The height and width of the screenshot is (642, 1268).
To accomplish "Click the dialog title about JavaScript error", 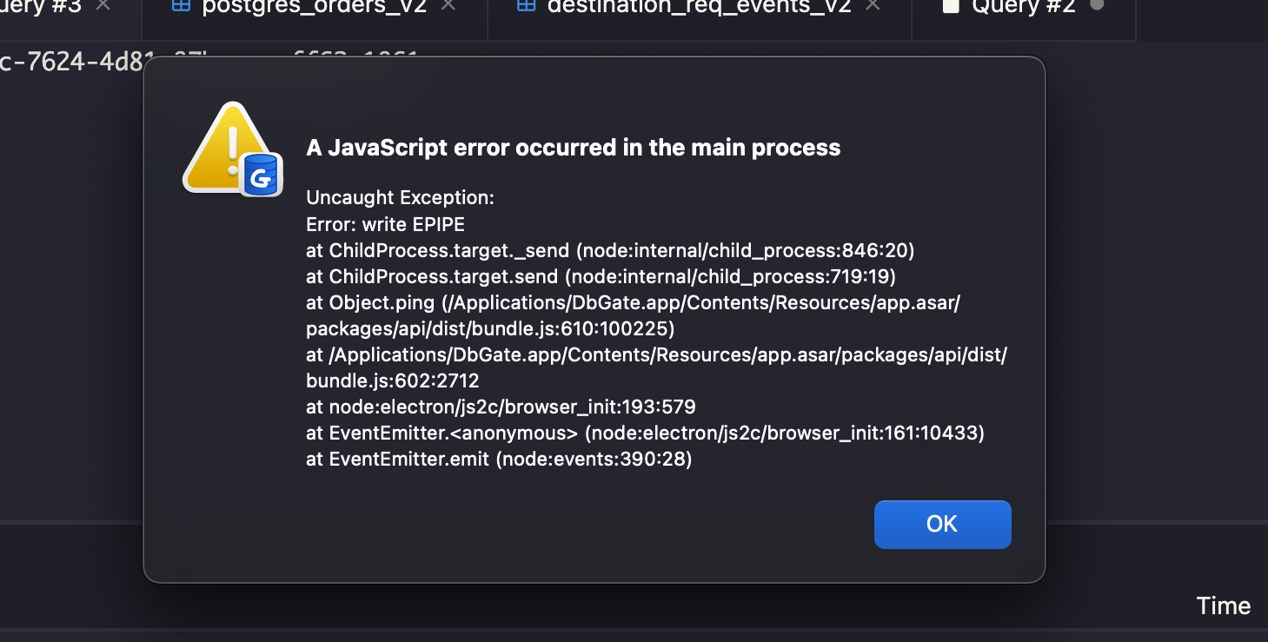I will [573, 147].
